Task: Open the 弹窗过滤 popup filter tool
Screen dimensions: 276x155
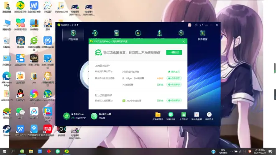Action: [x=171, y=116]
